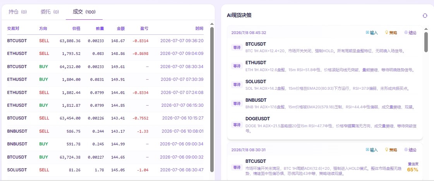Click the price 63,808.36 cell
Viewport: 434px width, 181px height.
[70, 41]
